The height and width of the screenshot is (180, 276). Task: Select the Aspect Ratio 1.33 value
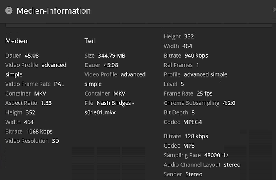point(46,103)
